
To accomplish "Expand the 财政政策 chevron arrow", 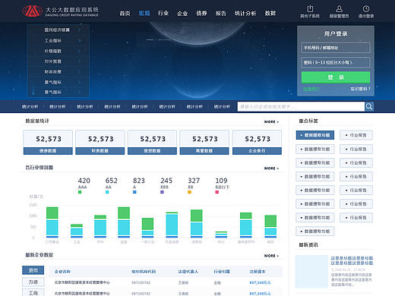I will [79, 71].
